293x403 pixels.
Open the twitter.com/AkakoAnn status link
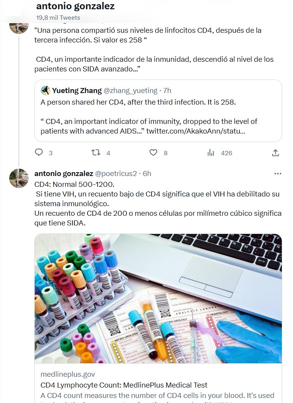pos(195,131)
